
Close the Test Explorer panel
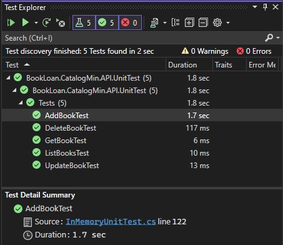click(x=276, y=7)
